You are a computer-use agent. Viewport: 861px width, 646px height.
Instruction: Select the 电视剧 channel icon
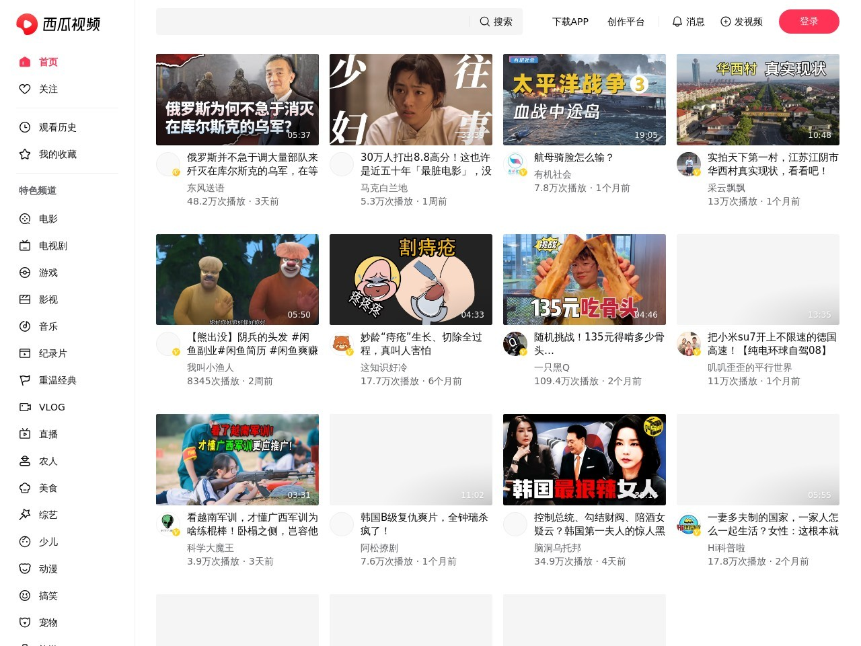tap(25, 246)
